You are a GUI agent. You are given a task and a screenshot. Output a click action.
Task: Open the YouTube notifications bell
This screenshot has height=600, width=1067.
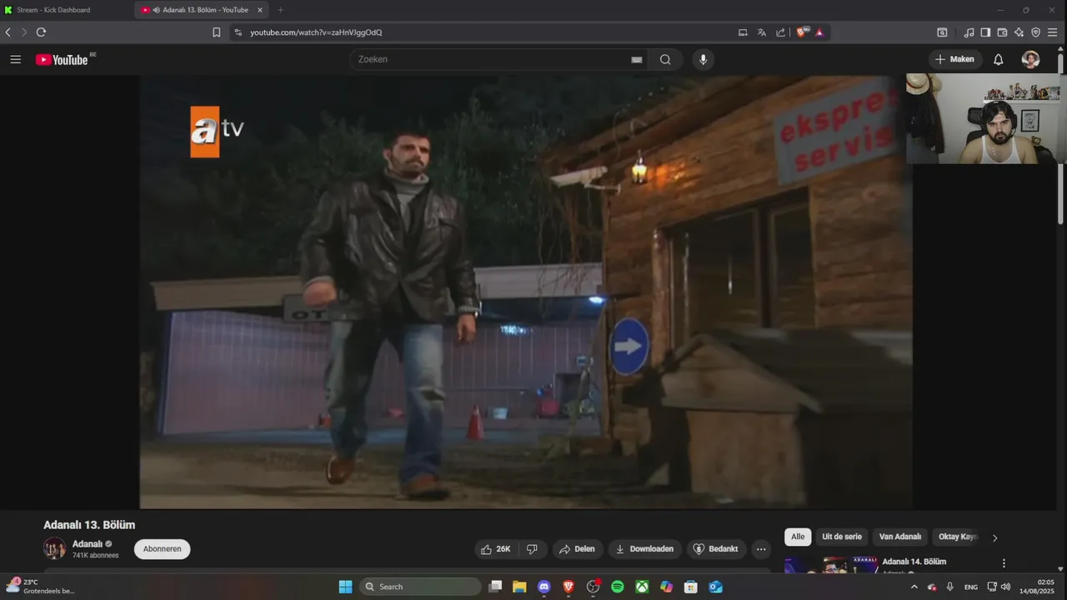click(998, 59)
